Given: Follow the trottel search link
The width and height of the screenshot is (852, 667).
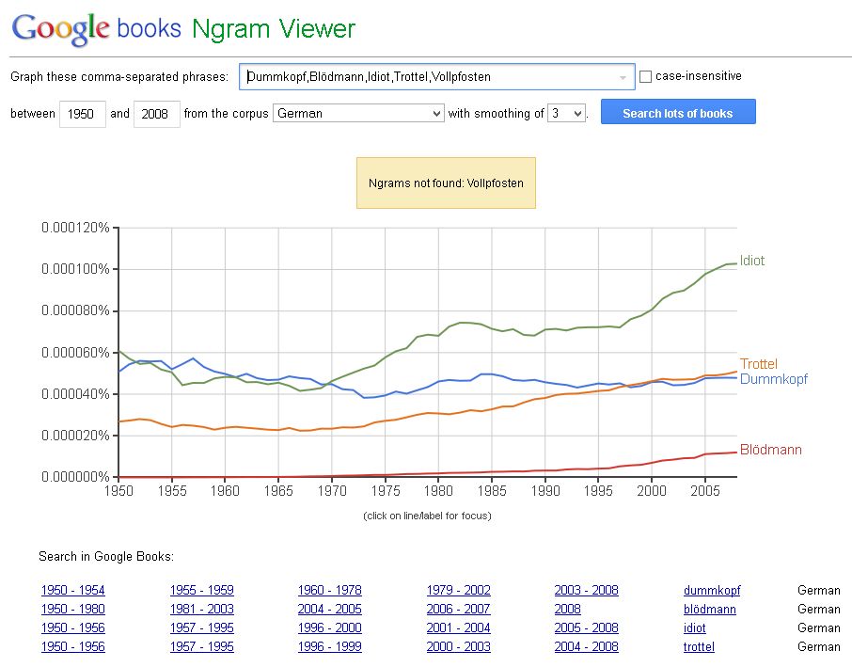Looking at the screenshot, I should pos(699,647).
